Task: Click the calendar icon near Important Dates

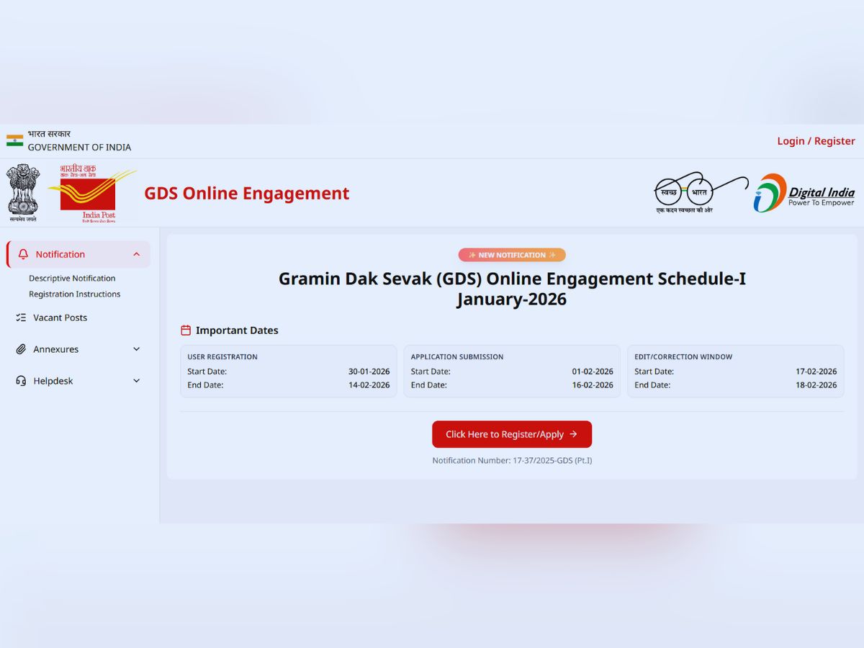Action: pos(186,330)
